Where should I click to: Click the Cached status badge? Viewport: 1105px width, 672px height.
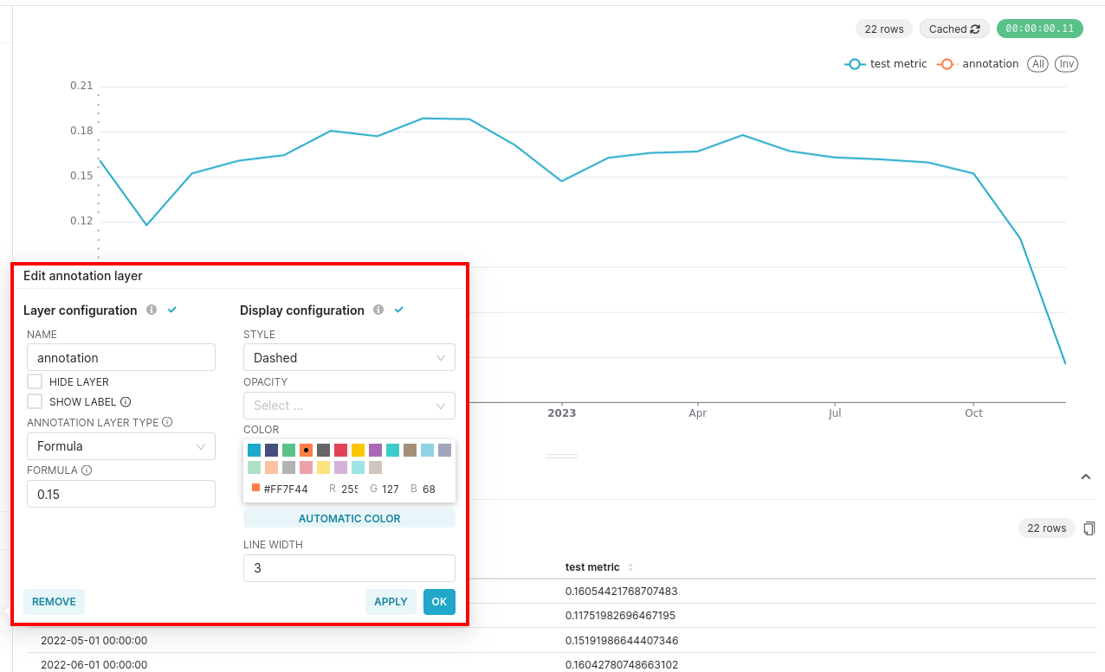pyautogui.click(x=954, y=29)
